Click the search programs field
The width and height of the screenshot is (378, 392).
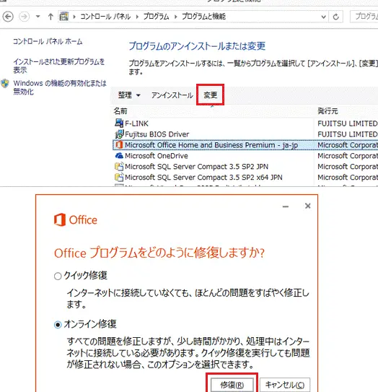point(364,17)
